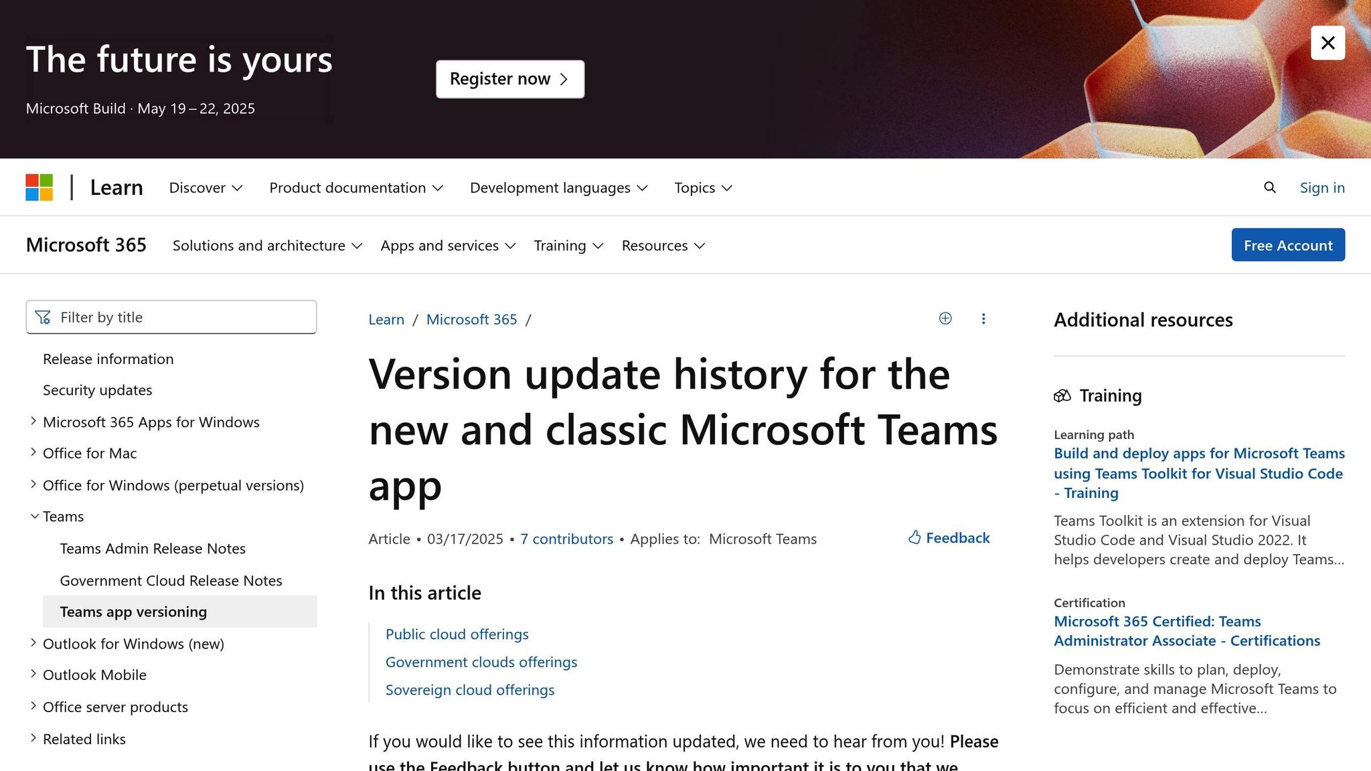The width and height of the screenshot is (1371, 771).
Task: Jump to Public cloud offerings
Action: 457,634
